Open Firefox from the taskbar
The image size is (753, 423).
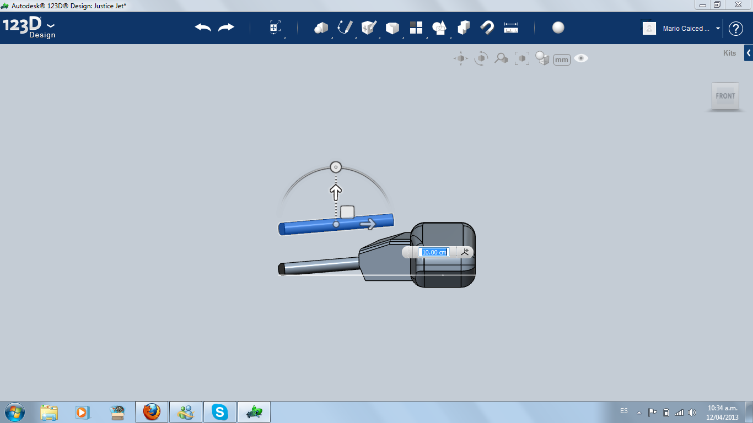(152, 412)
